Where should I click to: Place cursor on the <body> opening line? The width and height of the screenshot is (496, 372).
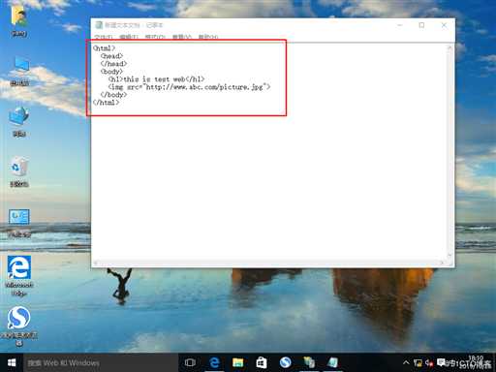point(111,72)
